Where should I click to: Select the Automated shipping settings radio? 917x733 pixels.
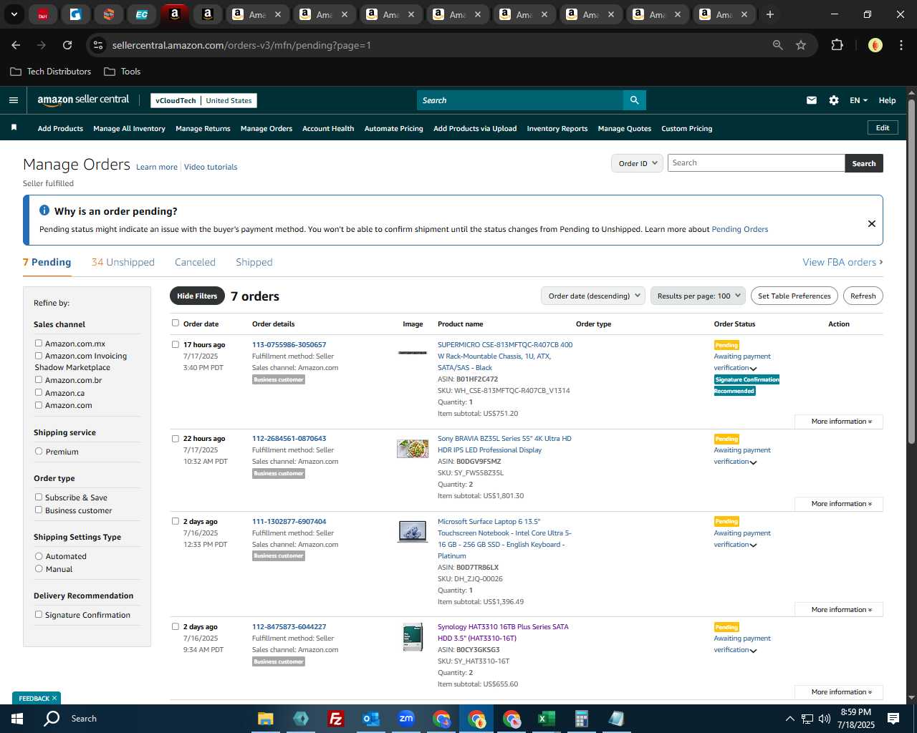(x=39, y=555)
